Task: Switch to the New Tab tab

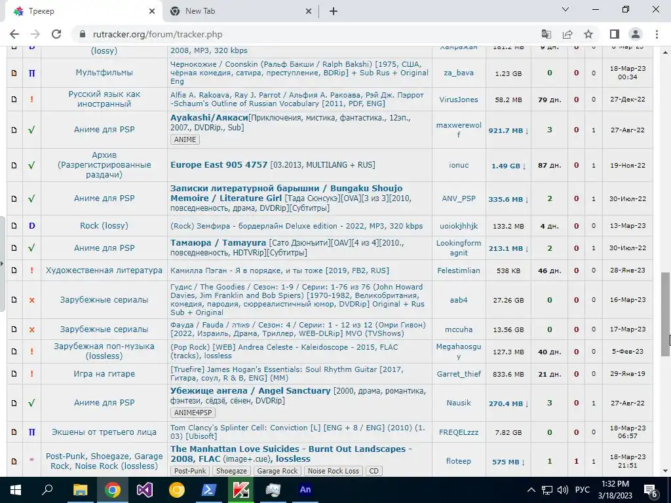Action: click(240, 11)
